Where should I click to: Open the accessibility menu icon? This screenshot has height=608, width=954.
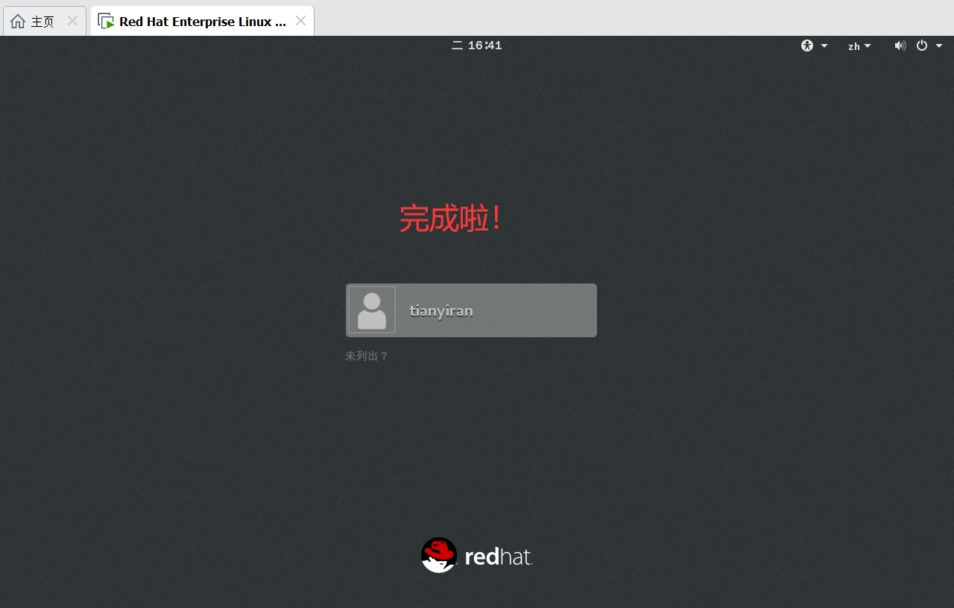coord(807,46)
